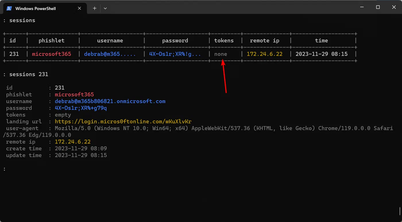Click the microsoft365 phishlet value in details
Image resolution: width=402 pixels, height=222 pixels.
74,95
